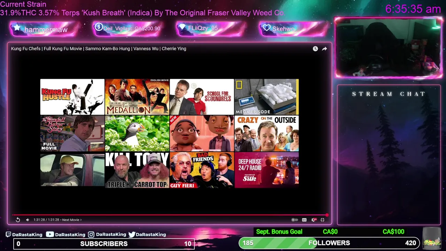Click the Instagram icon beside DaRastaKing
This screenshot has width=446, height=251.
pyautogui.click(x=91, y=235)
